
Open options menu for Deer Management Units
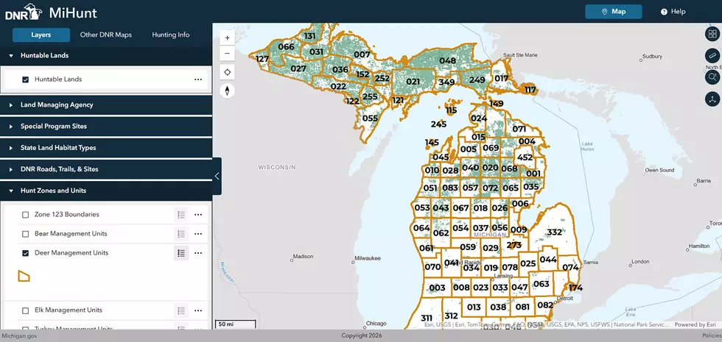pyautogui.click(x=198, y=253)
